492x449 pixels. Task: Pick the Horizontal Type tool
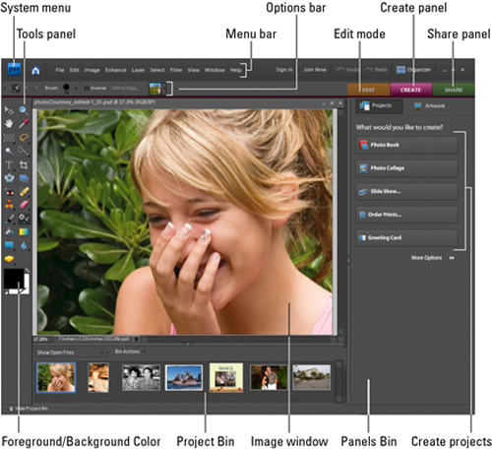coord(9,164)
